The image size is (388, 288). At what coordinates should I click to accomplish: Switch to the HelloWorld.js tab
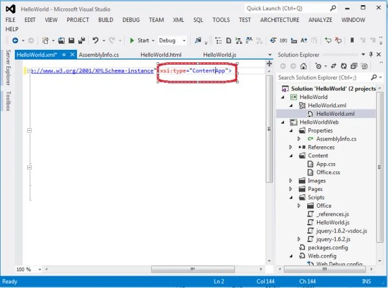pos(219,55)
